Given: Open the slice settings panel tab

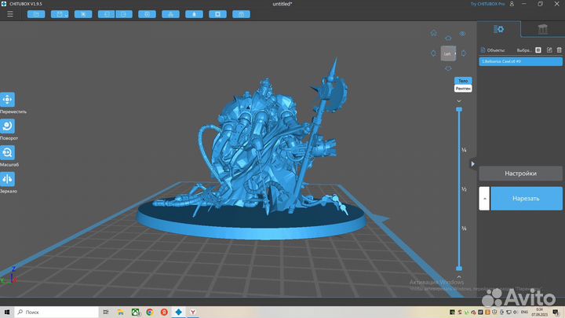Looking at the screenshot, I should [499, 29].
